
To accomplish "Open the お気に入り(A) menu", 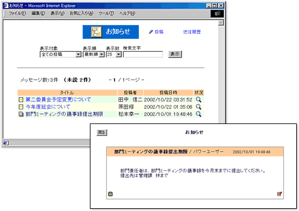I will click(81, 13).
